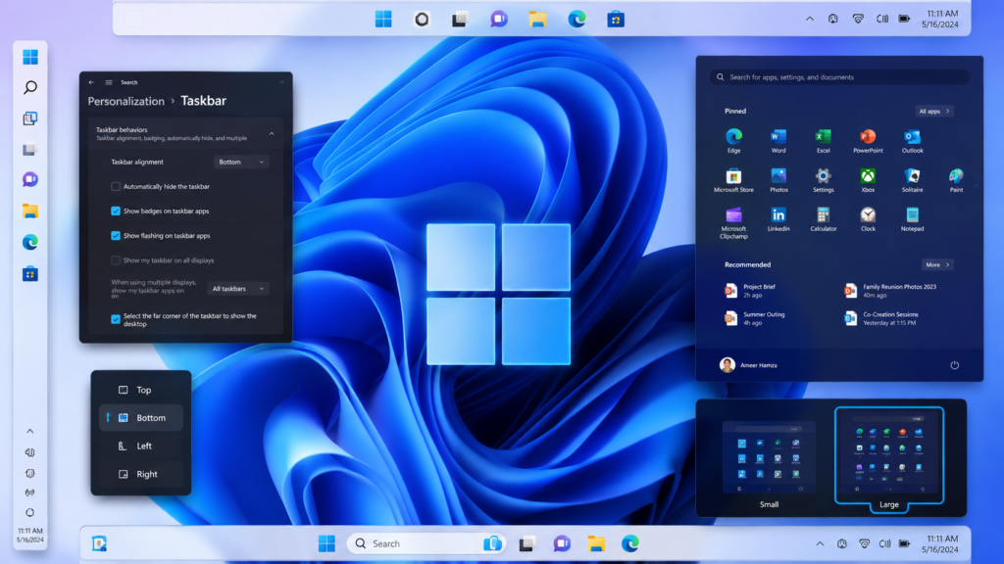Select Left in alignment menu

[x=141, y=446]
